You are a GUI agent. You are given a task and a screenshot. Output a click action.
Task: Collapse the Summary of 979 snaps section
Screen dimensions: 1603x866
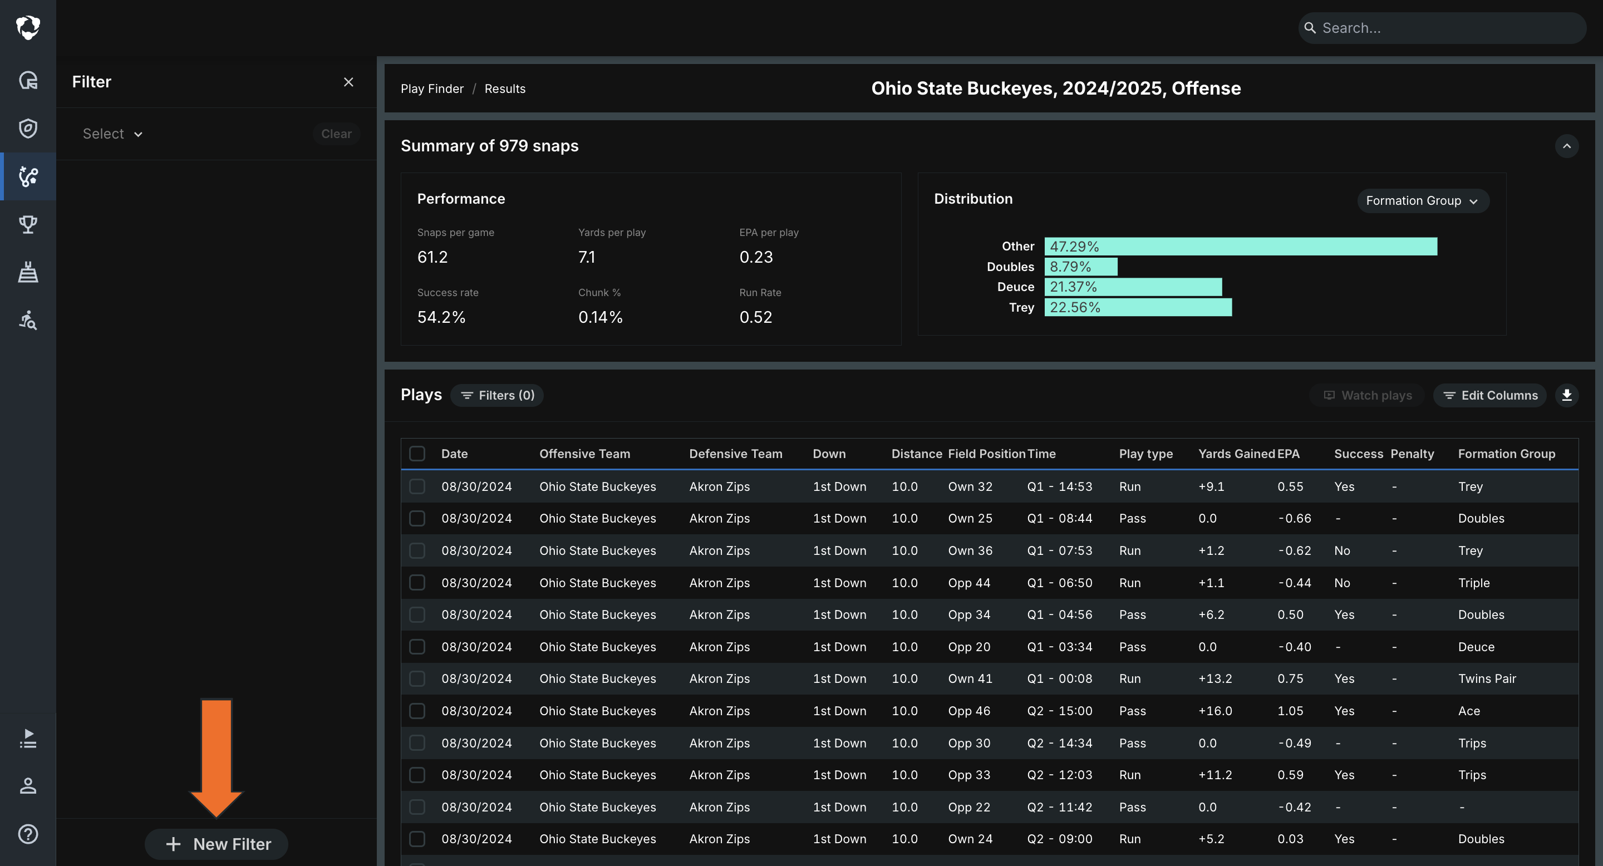[x=1567, y=146]
